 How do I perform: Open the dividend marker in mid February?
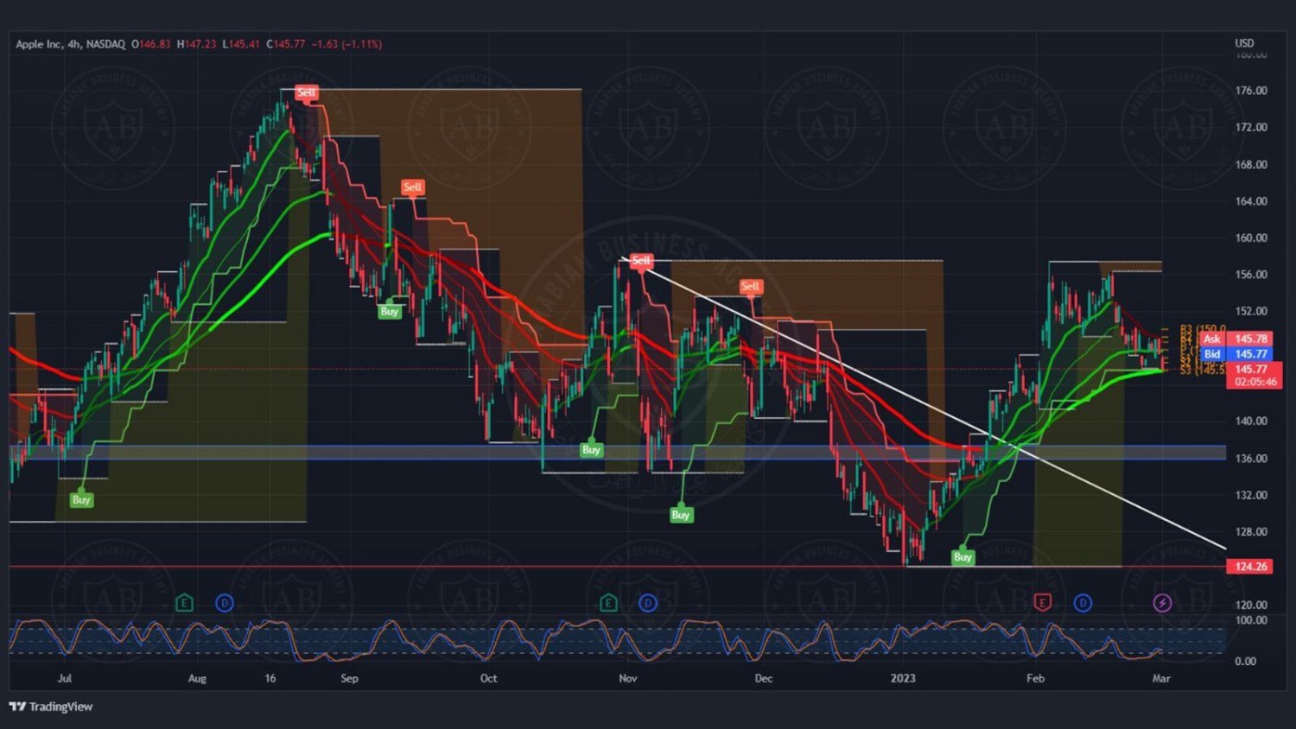(x=1083, y=603)
